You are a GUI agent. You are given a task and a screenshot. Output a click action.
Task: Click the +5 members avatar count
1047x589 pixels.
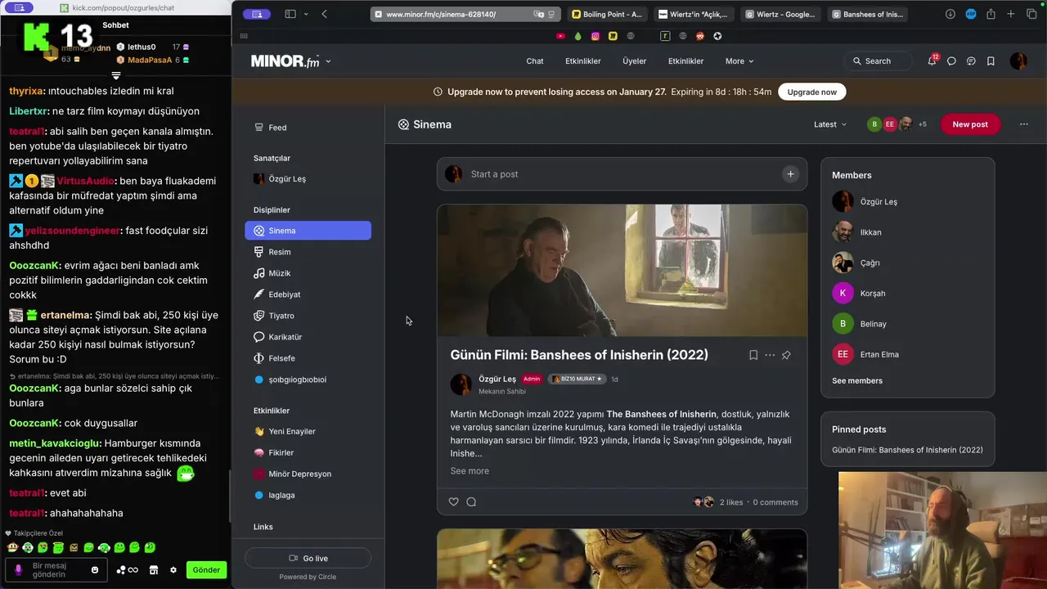click(922, 124)
